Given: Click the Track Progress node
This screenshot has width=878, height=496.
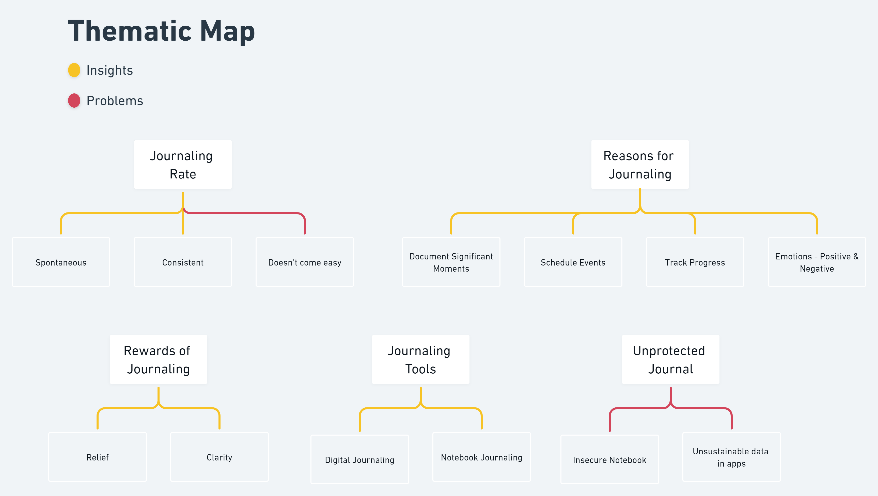Looking at the screenshot, I should pos(695,262).
